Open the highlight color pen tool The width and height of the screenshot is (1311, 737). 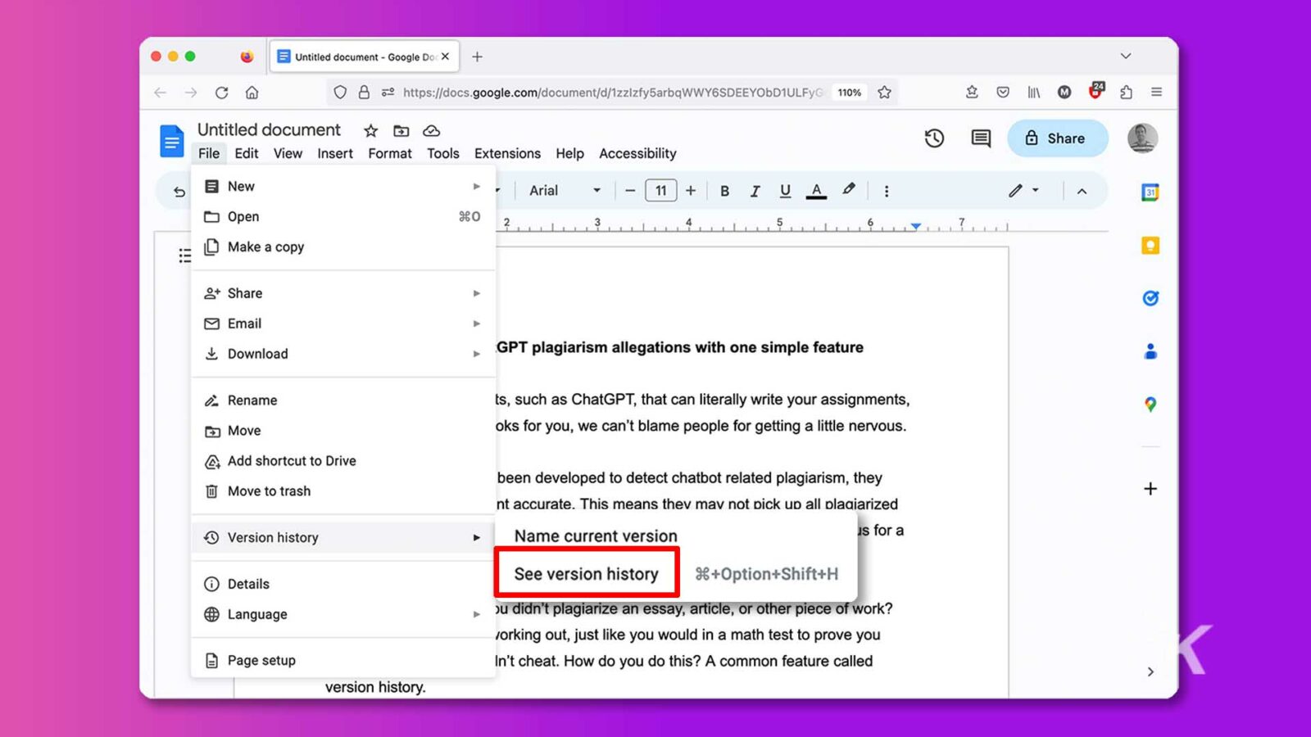[848, 190]
